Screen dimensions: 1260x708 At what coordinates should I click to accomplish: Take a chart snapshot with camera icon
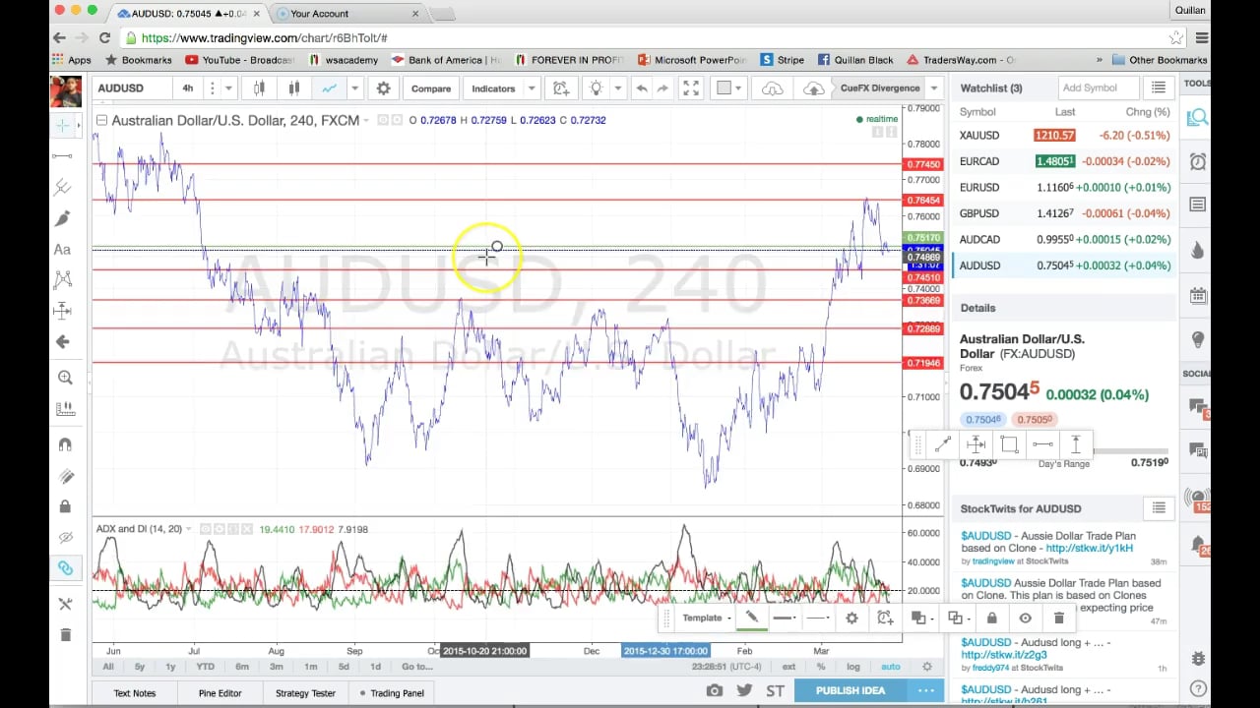point(715,690)
